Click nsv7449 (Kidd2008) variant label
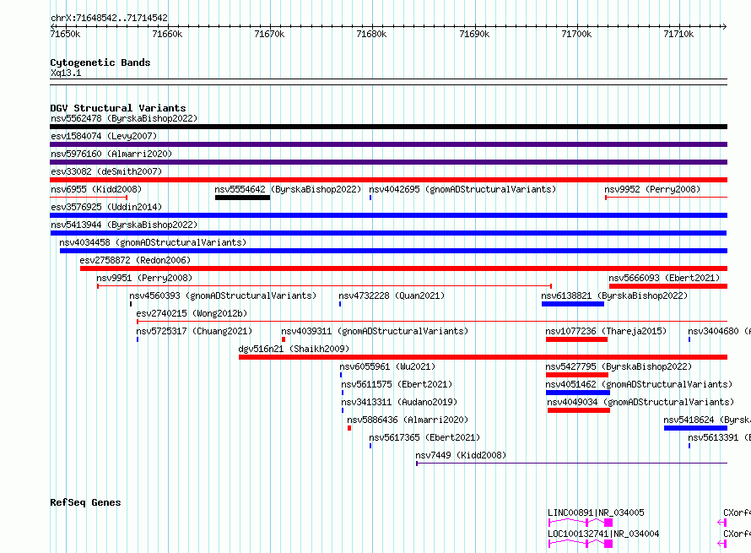 tap(461, 455)
